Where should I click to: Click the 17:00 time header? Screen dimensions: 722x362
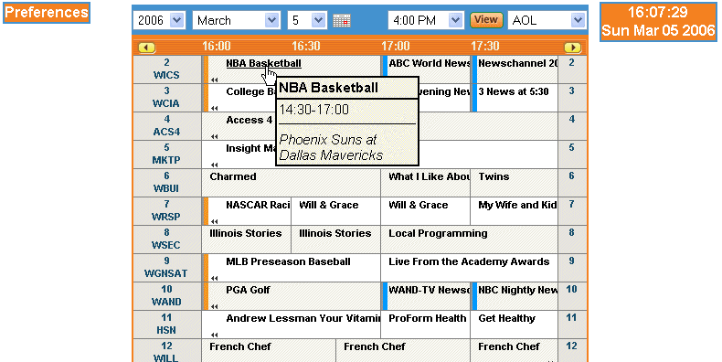(x=395, y=46)
